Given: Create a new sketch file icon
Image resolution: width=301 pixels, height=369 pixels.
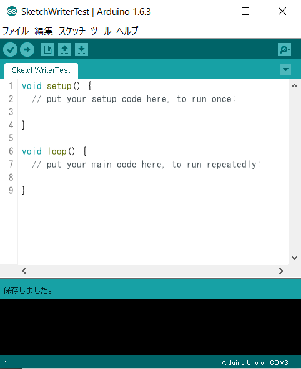Looking at the screenshot, I should tap(47, 49).
